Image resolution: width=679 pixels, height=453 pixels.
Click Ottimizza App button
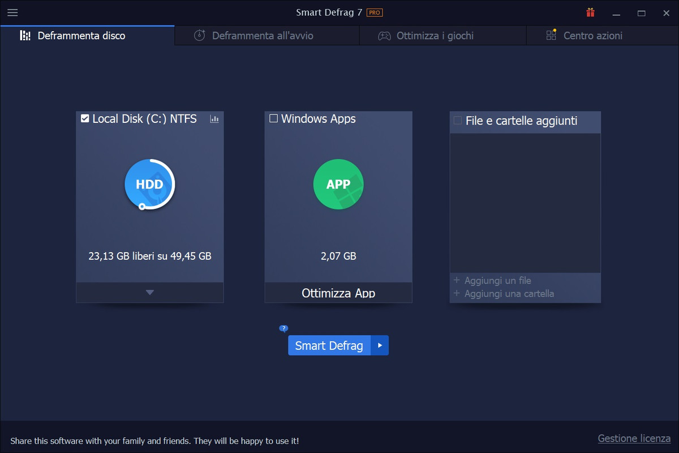(x=338, y=293)
